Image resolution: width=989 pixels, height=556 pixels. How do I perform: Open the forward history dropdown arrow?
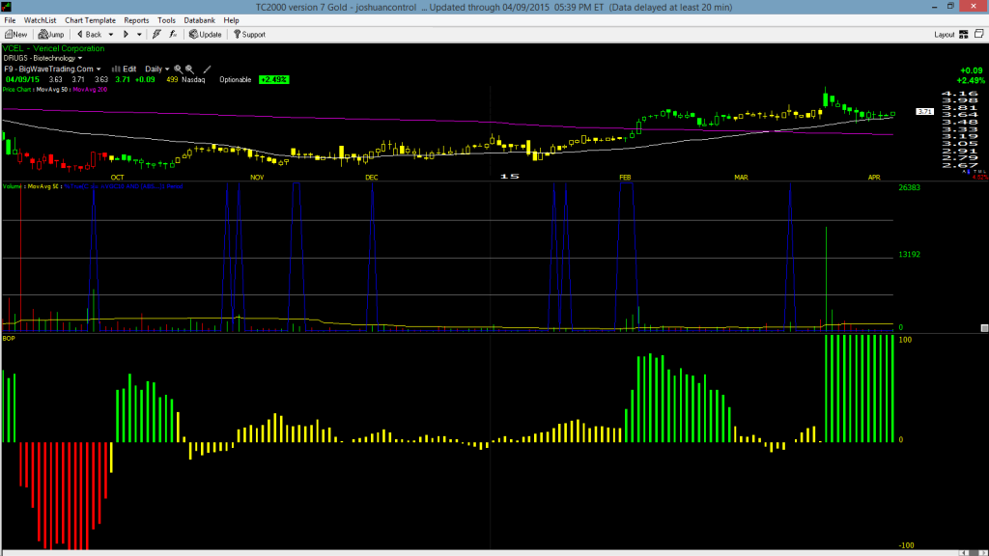tap(139, 35)
